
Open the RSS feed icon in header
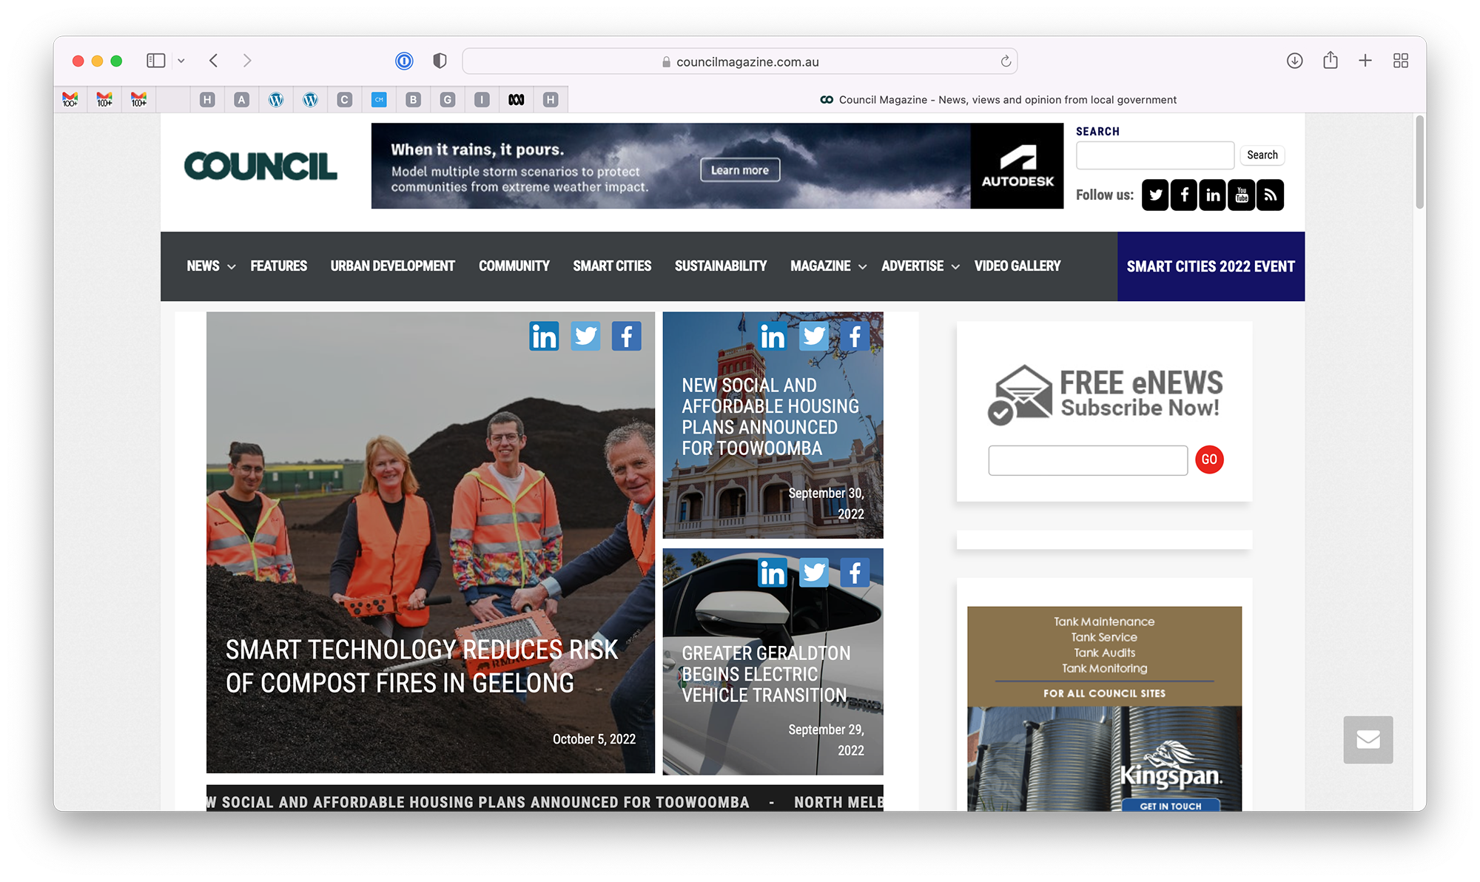click(1270, 195)
